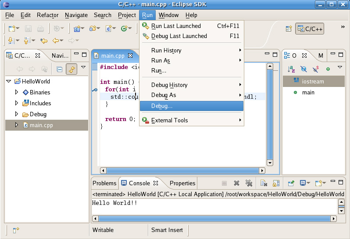Toggle Hide Static Members in Outline
This screenshot has height=239, width=350.
coord(316,69)
